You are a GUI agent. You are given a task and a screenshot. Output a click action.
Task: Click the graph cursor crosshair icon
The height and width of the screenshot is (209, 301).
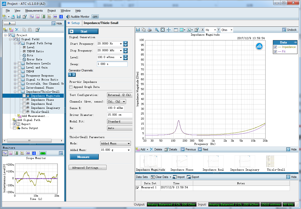[169, 30]
